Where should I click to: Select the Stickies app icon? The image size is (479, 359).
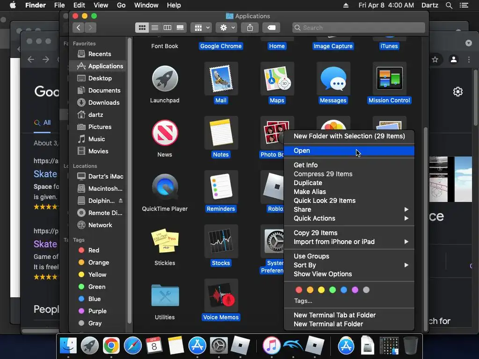pos(165,241)
